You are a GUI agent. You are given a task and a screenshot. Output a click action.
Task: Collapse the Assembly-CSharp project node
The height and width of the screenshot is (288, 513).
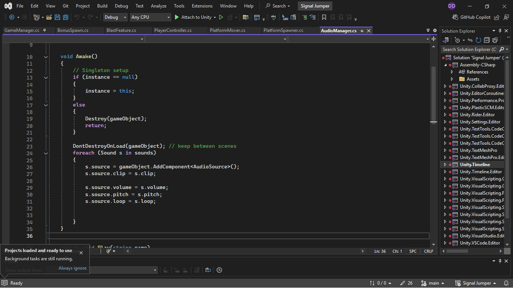click(x=445, y=65)
